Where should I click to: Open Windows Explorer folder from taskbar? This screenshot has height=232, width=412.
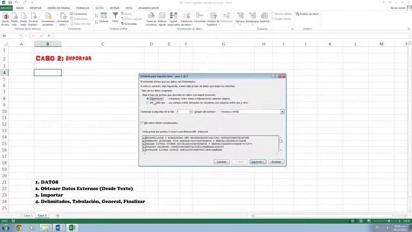point(45,227)
